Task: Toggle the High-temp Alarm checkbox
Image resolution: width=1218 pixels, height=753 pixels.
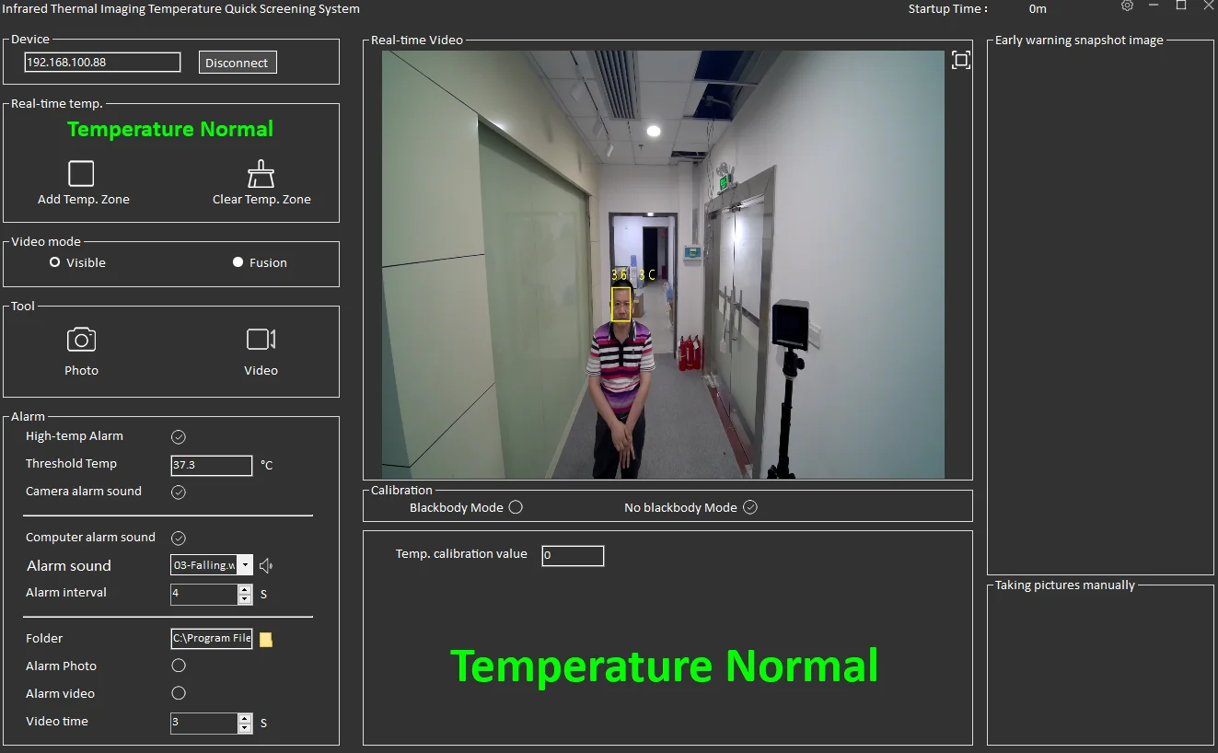Action: (179, 437)
